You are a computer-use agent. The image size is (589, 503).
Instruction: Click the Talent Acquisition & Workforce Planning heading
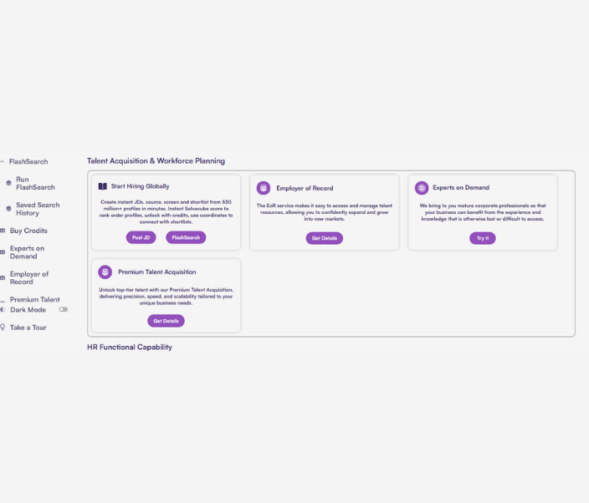click(x=156, y=160)
